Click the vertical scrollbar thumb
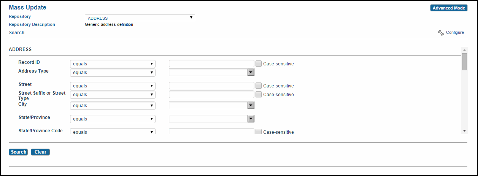This screenshot has height=176, width=478. point(464,62)
